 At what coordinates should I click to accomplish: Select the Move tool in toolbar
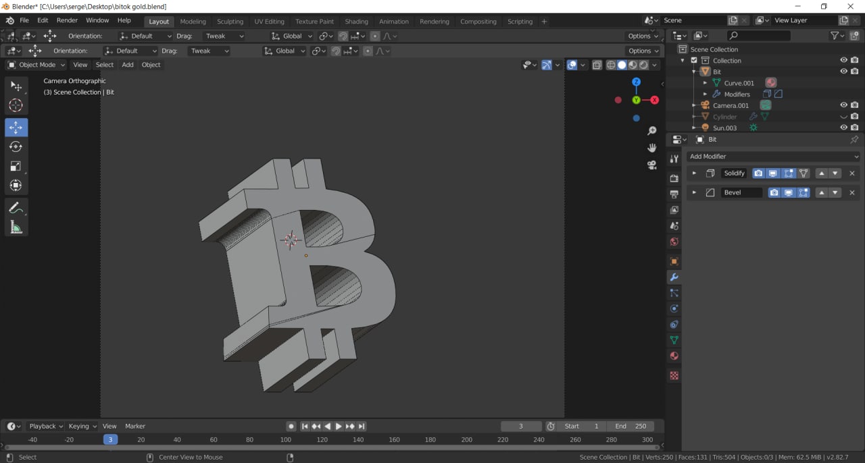[x=16, y=128]
